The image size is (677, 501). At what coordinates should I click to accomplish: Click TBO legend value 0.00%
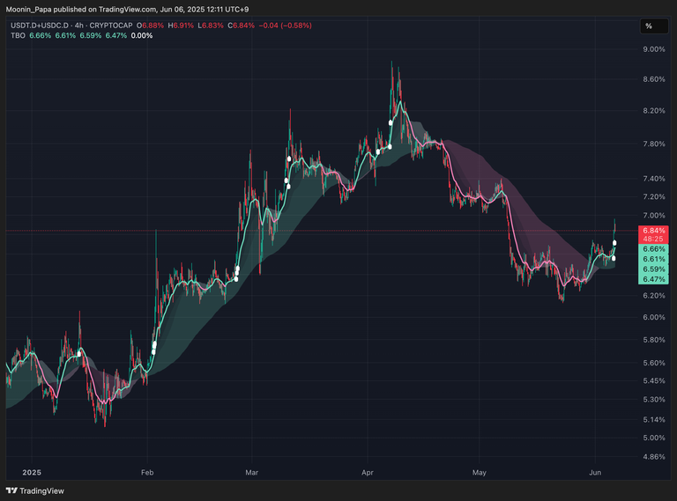coord(142,35)
